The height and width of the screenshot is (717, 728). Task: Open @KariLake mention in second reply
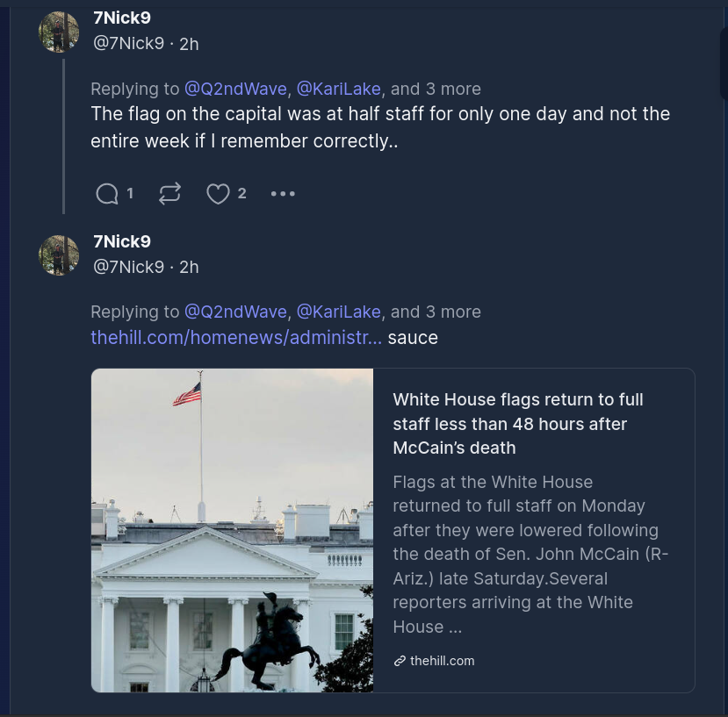click(338, 312)
